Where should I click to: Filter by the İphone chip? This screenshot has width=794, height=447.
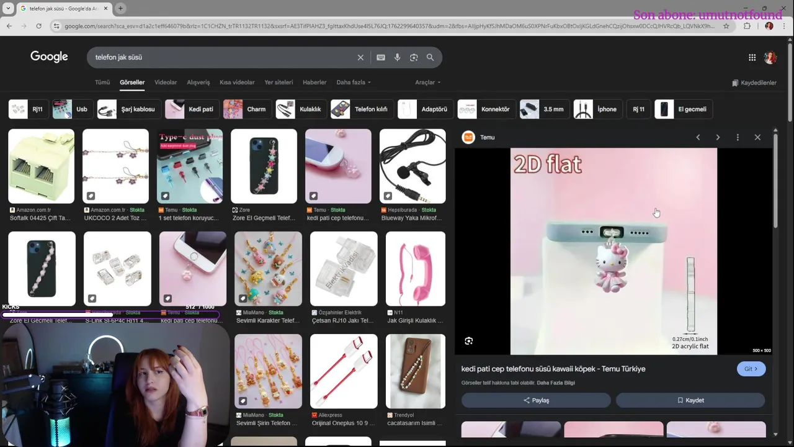[598, 109]
